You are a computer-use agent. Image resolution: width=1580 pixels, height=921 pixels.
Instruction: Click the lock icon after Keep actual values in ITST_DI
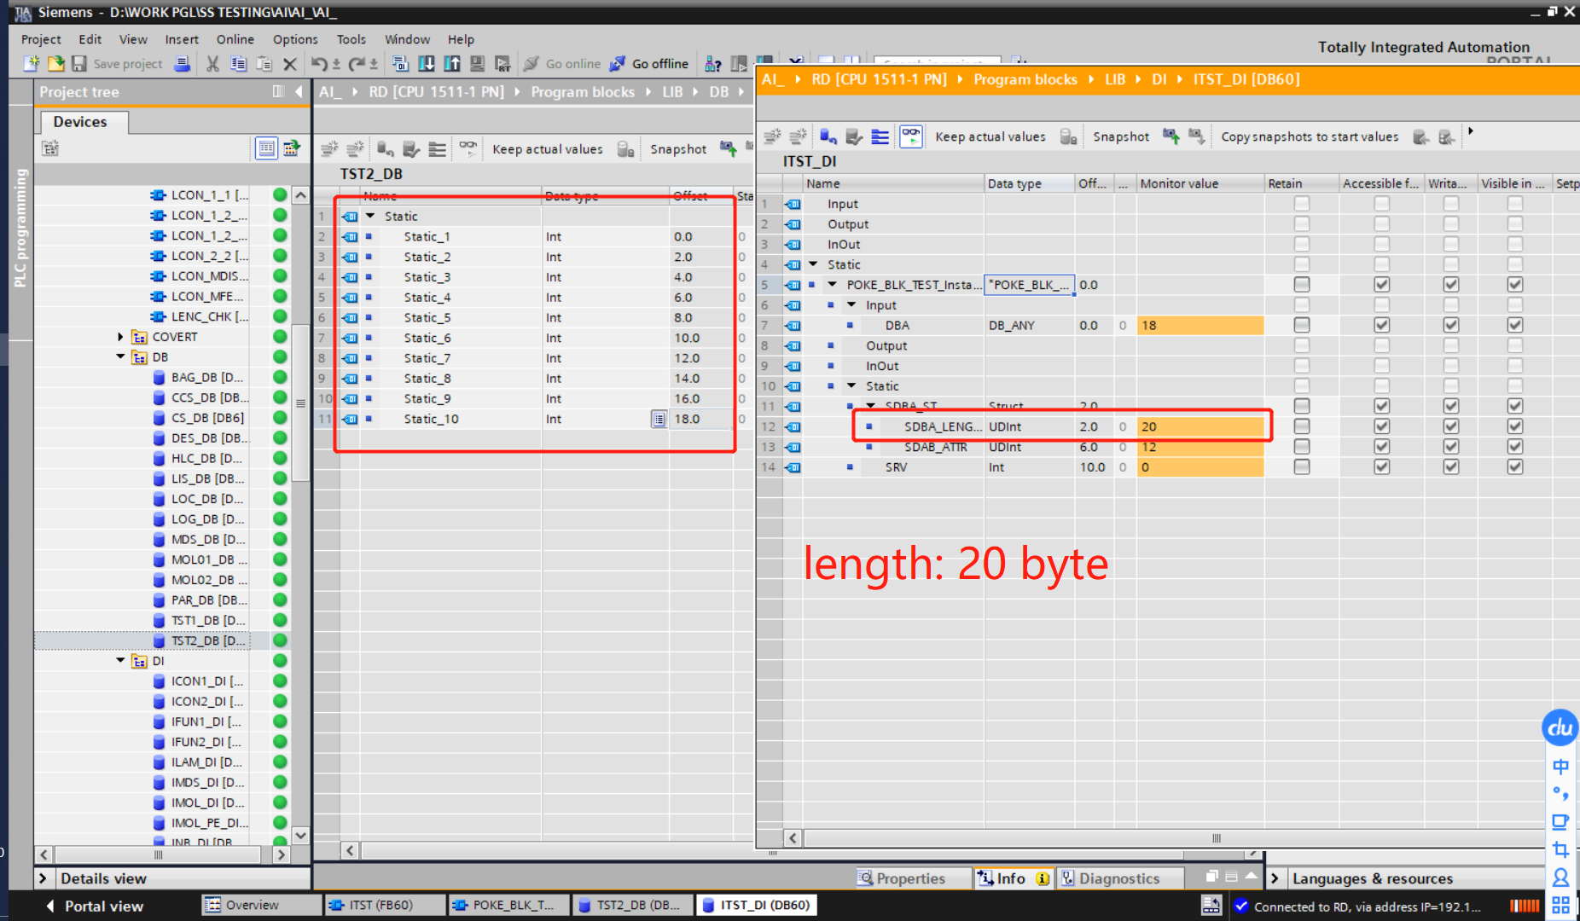pos(1067,136)
